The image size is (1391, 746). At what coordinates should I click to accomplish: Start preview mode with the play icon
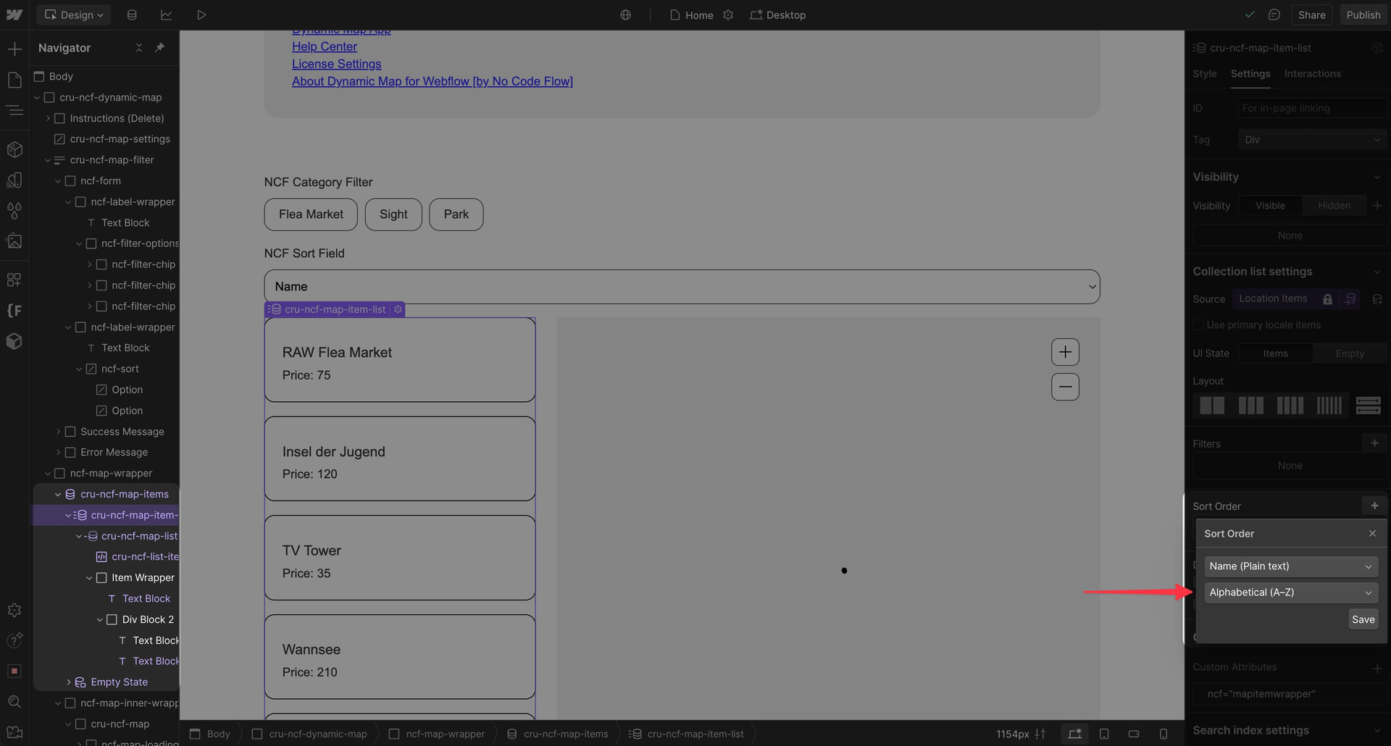(x=201, y=14)
